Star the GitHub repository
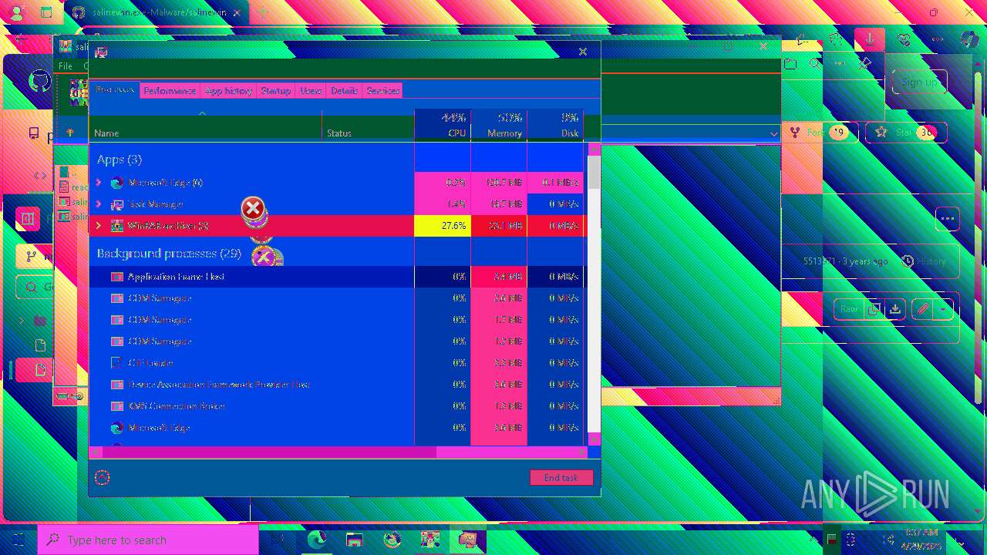The image size is (987, 555). pos(906,133)
